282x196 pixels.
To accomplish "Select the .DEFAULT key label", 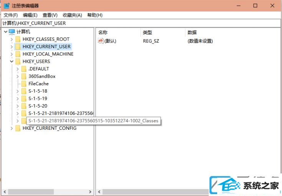I will click(38, 69).
